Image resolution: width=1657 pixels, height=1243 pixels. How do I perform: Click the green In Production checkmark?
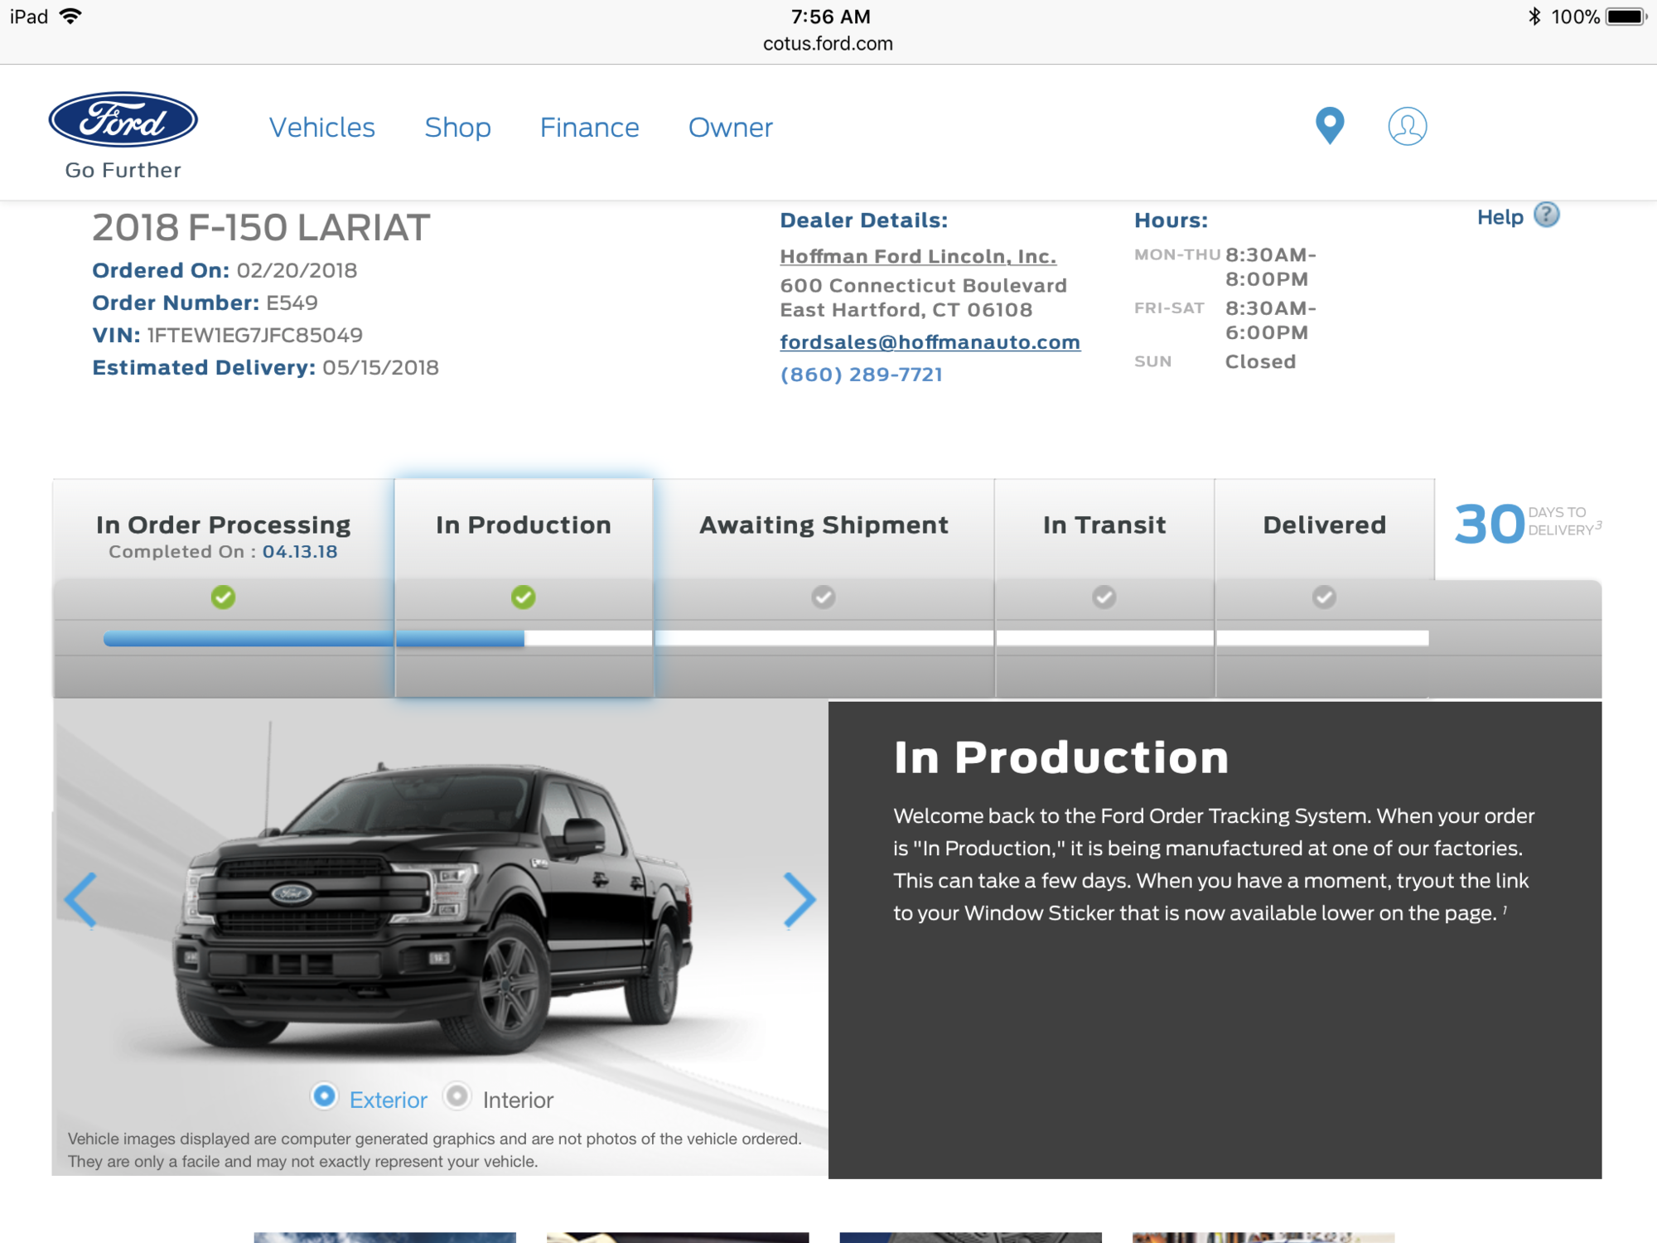(x=523, y=597)
